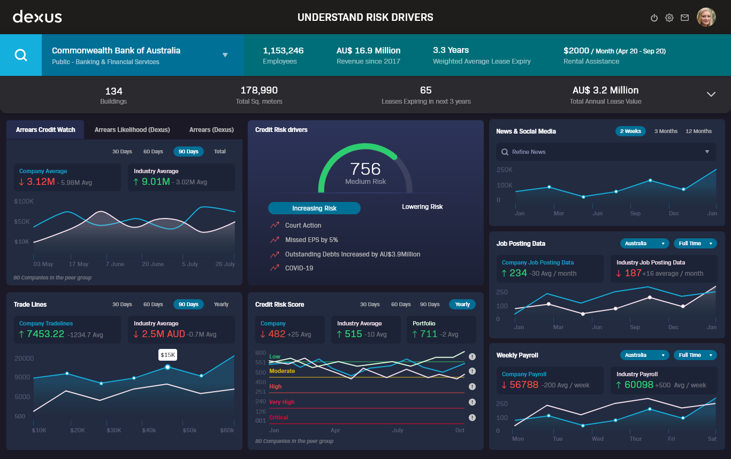
Task: Click the search magnifier icon tile
Action: (21, 55)
